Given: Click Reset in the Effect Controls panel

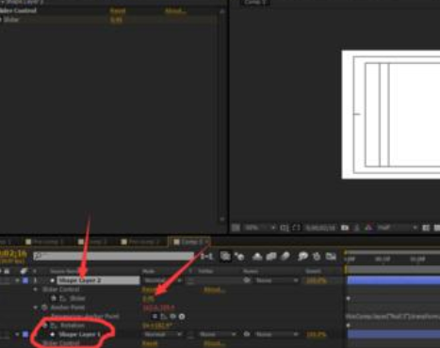Looking at the screenshot, I should (x=118, y=11).
